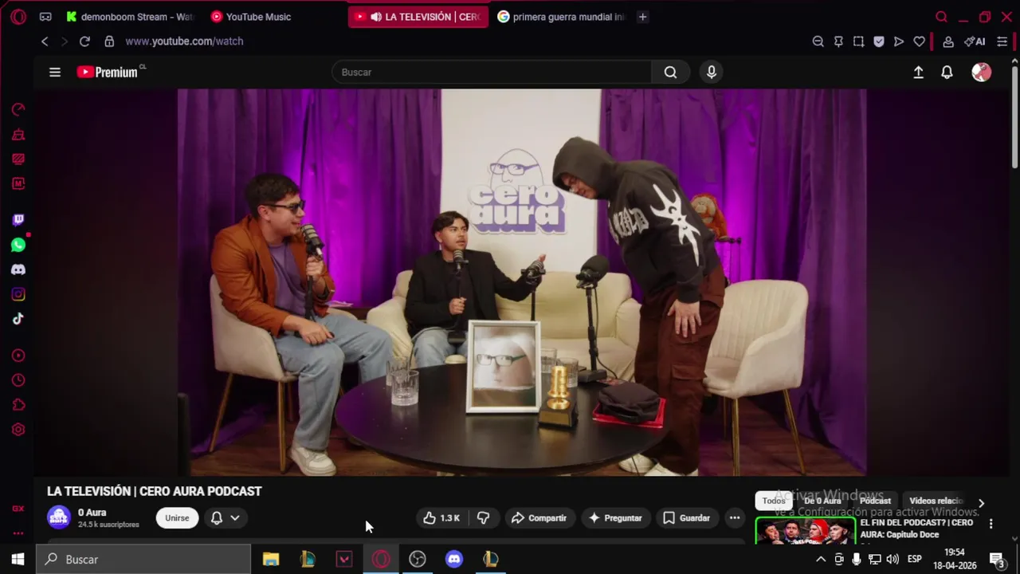Open TikTok in Opera sidebar

tap(18, 319)
